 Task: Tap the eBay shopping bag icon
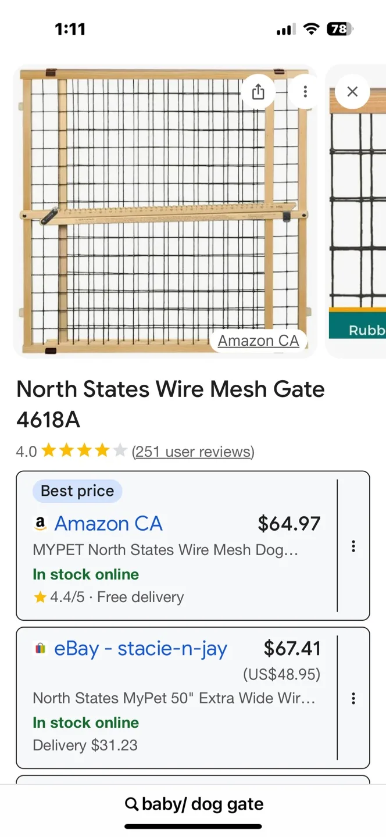[40, 648]
